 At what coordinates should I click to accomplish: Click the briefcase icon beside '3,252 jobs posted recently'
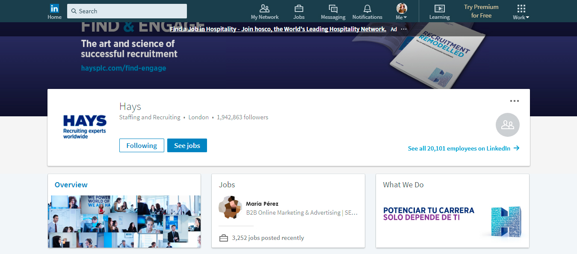pos(224,237)
